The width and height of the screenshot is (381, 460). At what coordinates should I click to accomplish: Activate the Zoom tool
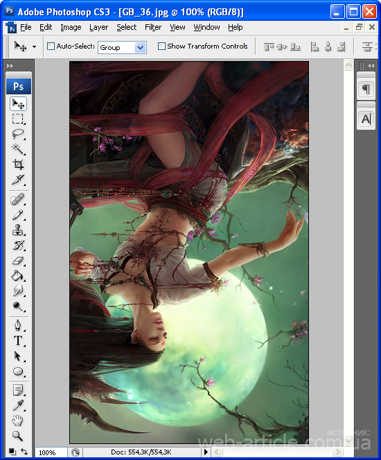click(18, 436)
